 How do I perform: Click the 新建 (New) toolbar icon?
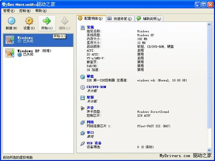11,21
